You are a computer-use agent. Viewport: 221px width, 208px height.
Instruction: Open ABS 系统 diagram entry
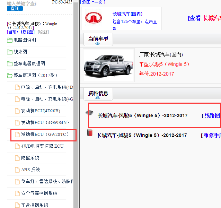(x=30, y=170)
